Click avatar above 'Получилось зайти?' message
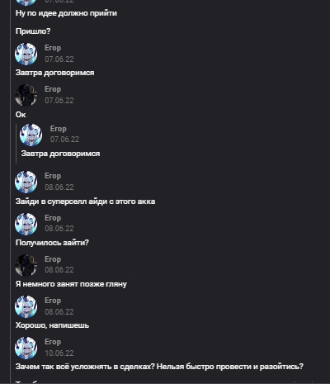 (x=26, y=224)
